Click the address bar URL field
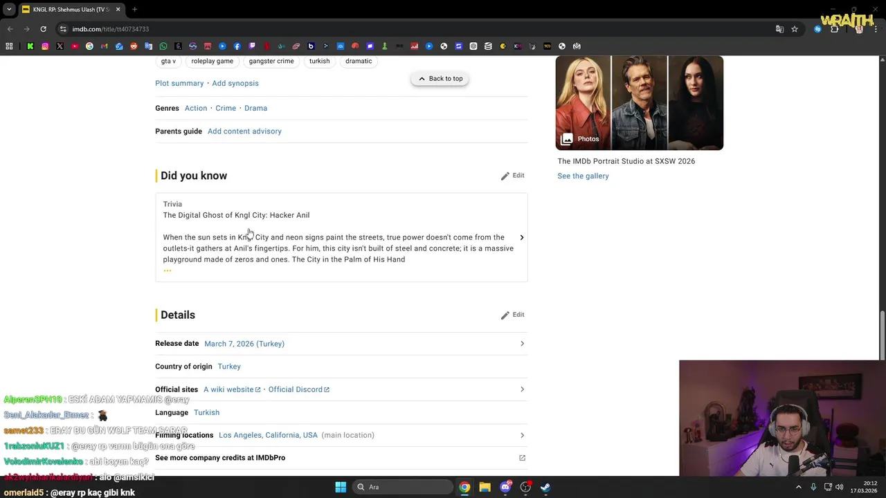 tap(415, 29)
